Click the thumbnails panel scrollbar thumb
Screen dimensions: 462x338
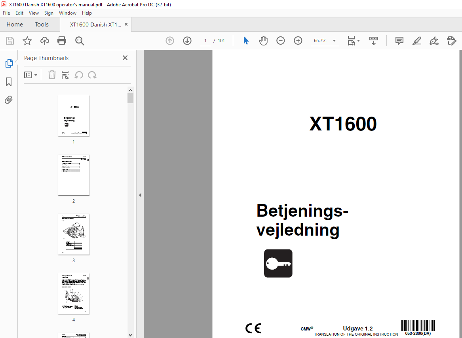pos(131,98)
